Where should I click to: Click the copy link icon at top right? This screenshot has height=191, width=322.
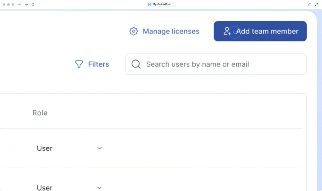click(310, 5)
